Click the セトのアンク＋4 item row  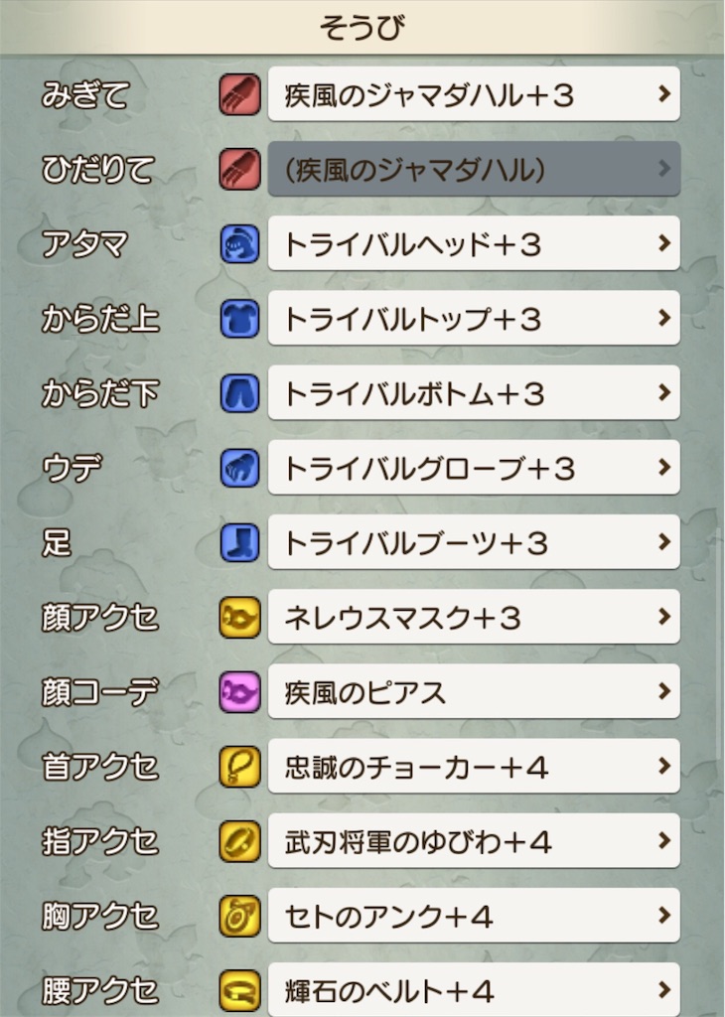(x=467, y=916)
